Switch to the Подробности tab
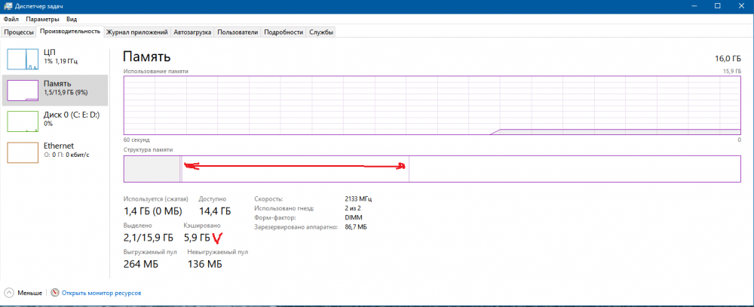 tap(284, 32)
